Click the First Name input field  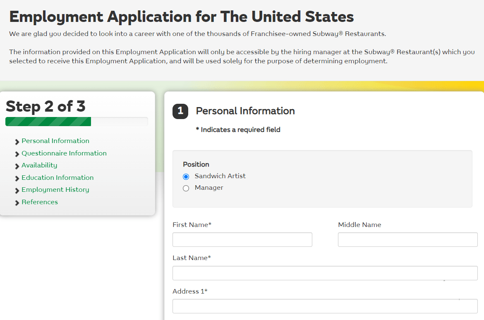pyautogui.click(x=242, y=239)
